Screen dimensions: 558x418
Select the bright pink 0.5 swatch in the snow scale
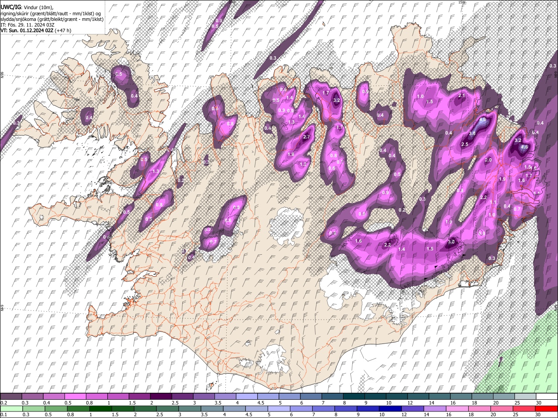point(75,396)
